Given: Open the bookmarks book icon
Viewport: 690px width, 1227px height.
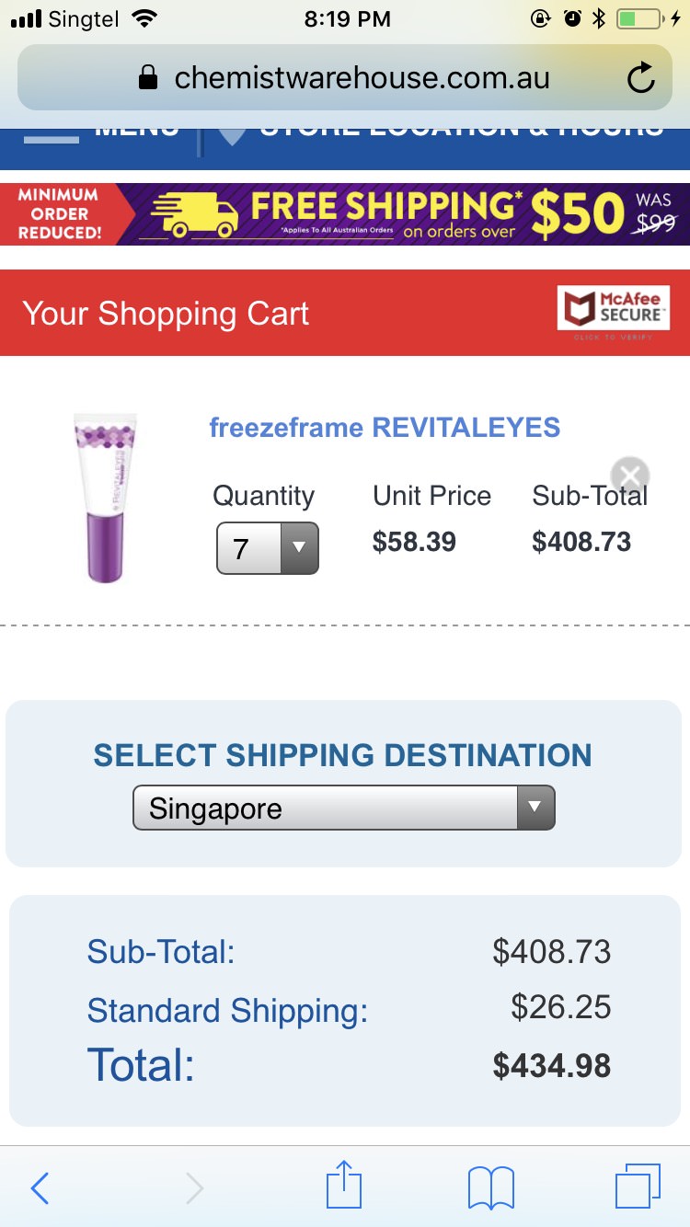Looking at the screenshot, I should [x=490, y=1188].
